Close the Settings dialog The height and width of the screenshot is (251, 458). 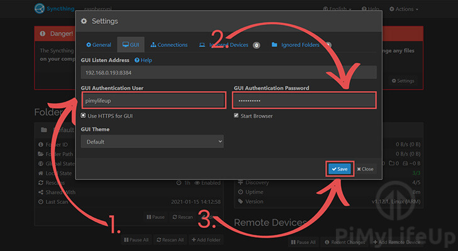coord(365,169)
